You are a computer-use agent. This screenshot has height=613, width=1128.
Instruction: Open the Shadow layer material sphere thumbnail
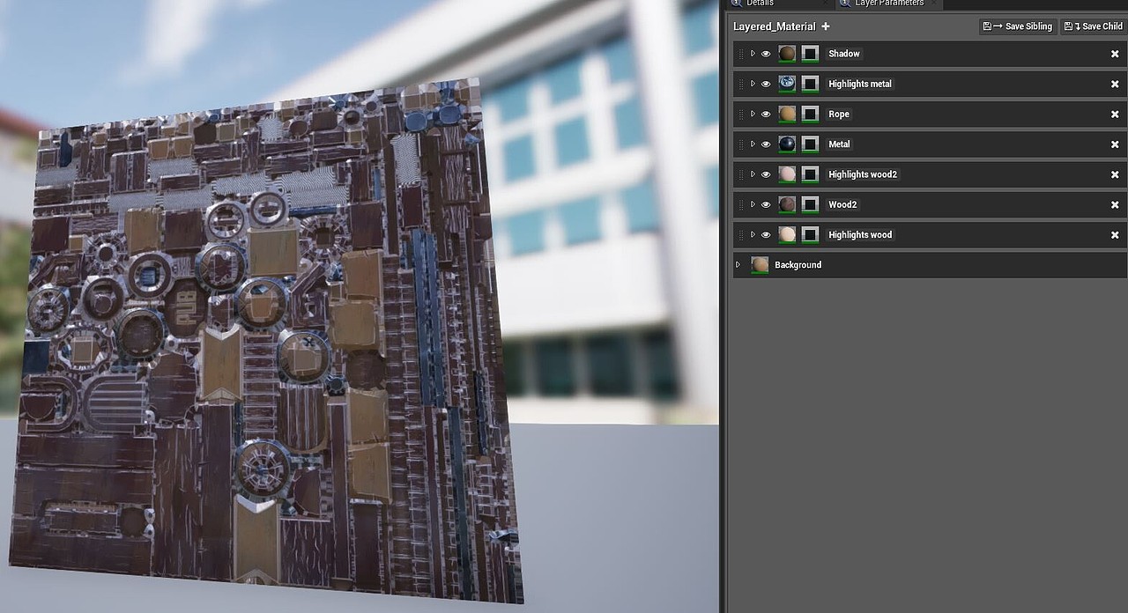tap(787, 54)
